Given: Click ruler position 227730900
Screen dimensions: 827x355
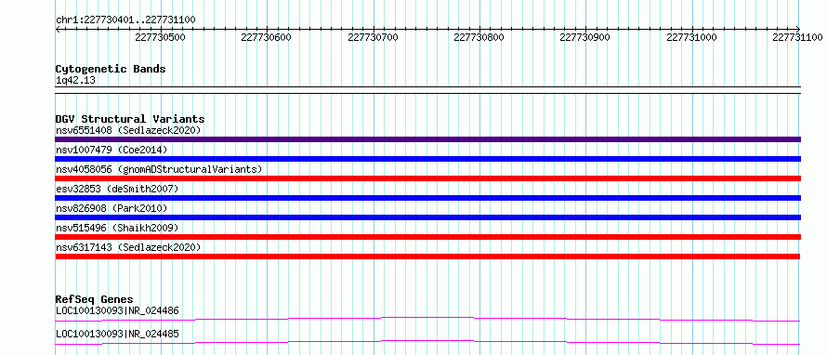Looking at the screenshot, I should (x=584, y=37).
